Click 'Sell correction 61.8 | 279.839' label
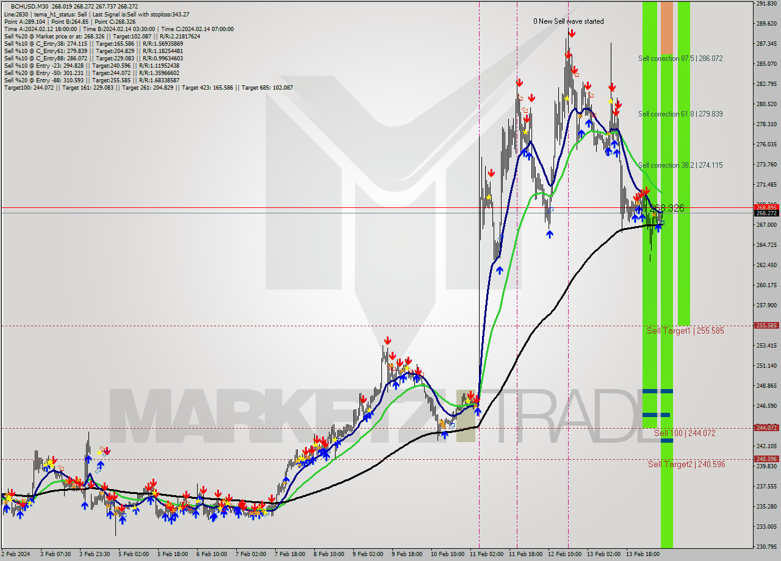This screenshot has width=781, height=561. 680,114
